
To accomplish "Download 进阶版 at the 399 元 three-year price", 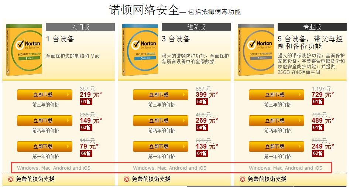I will coord(161,95).
